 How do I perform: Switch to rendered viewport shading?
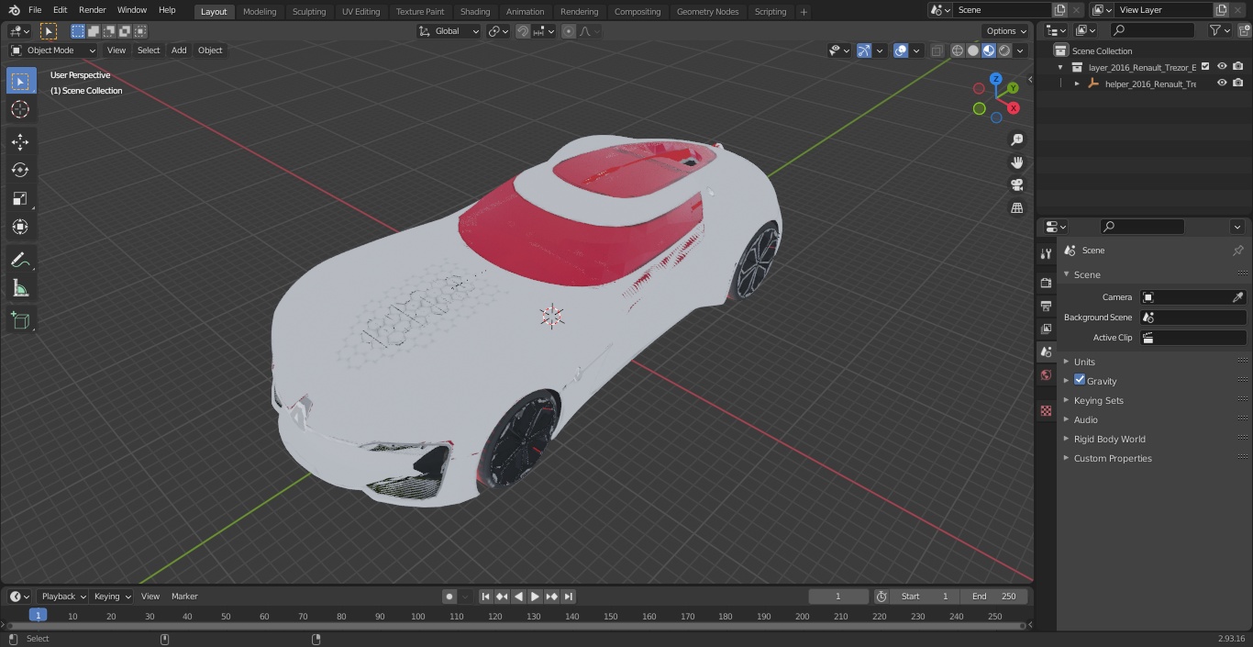pyautogui.click(x=1004, y=50)
